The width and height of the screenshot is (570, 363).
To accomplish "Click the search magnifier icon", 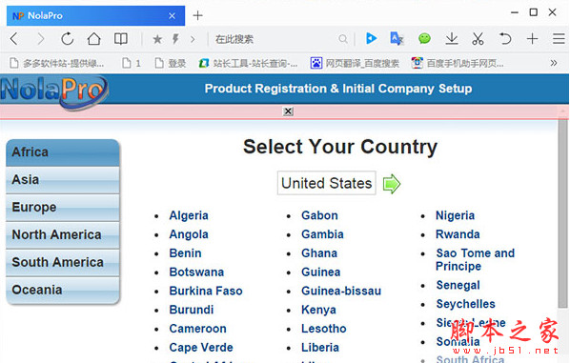I will tap(342, 38).
